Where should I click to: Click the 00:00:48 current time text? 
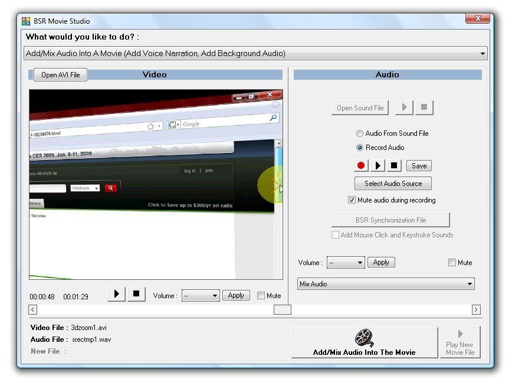[x=42, y=297]
